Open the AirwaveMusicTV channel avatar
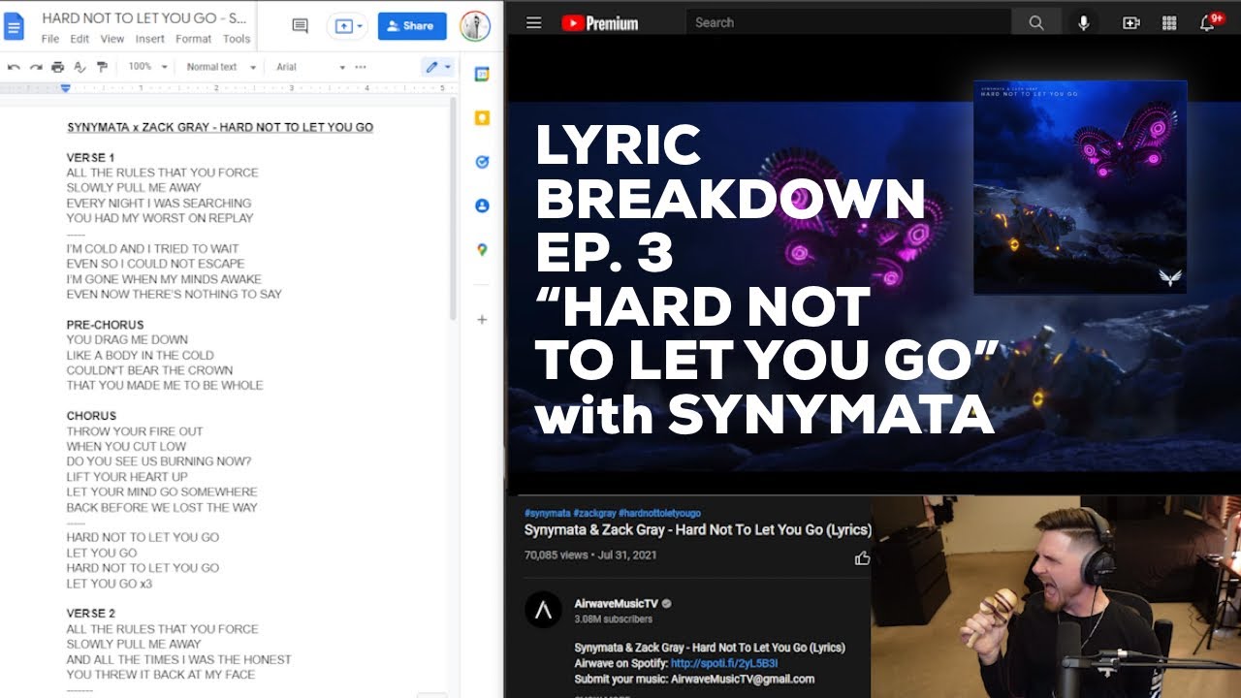The image size is (1241, 698). tap(543, 610)
